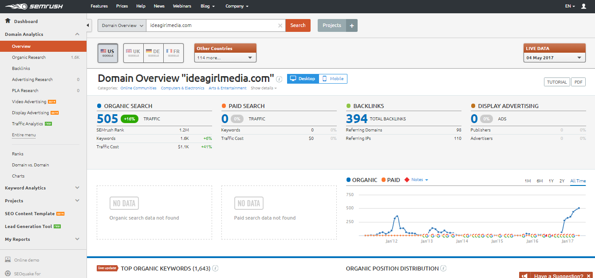Open the News menu item

(159, 6)
